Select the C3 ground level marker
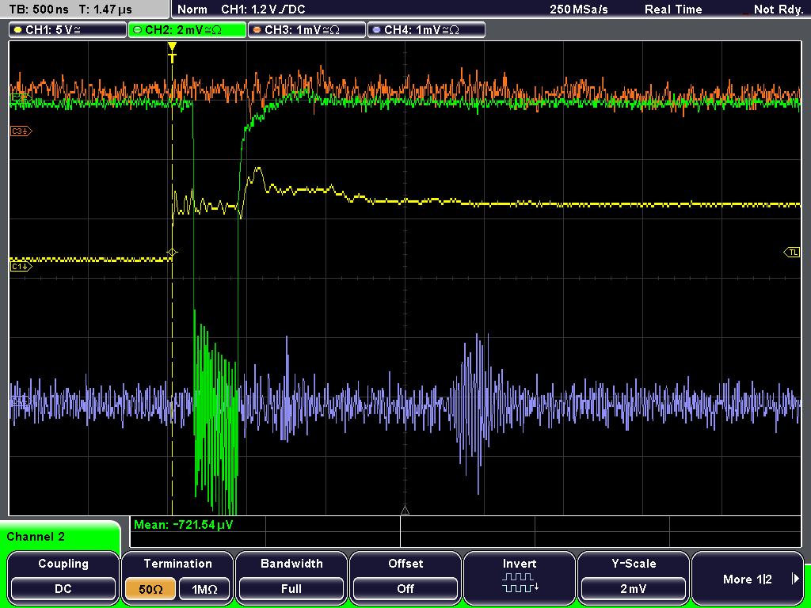The height and width of the screenshot is (608, 811). 21,131
